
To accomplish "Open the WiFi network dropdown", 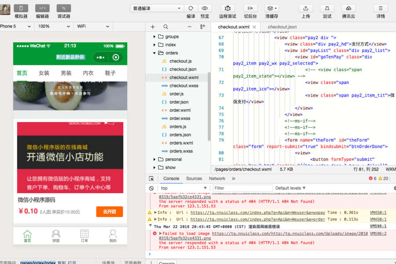I will (x=93, y=26).
